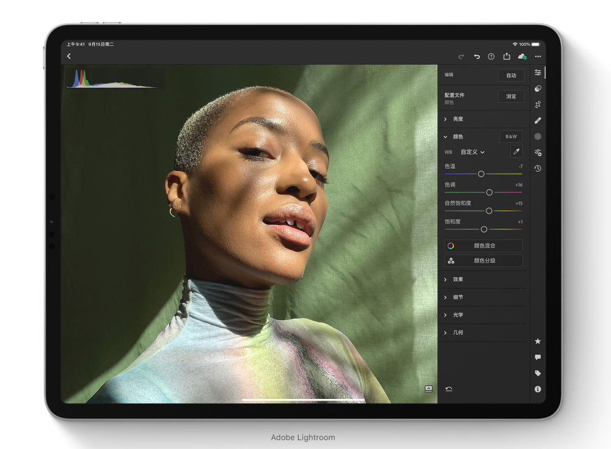Select the healing brush tool
Screen dimensions: 611x449
coord(538,120)
